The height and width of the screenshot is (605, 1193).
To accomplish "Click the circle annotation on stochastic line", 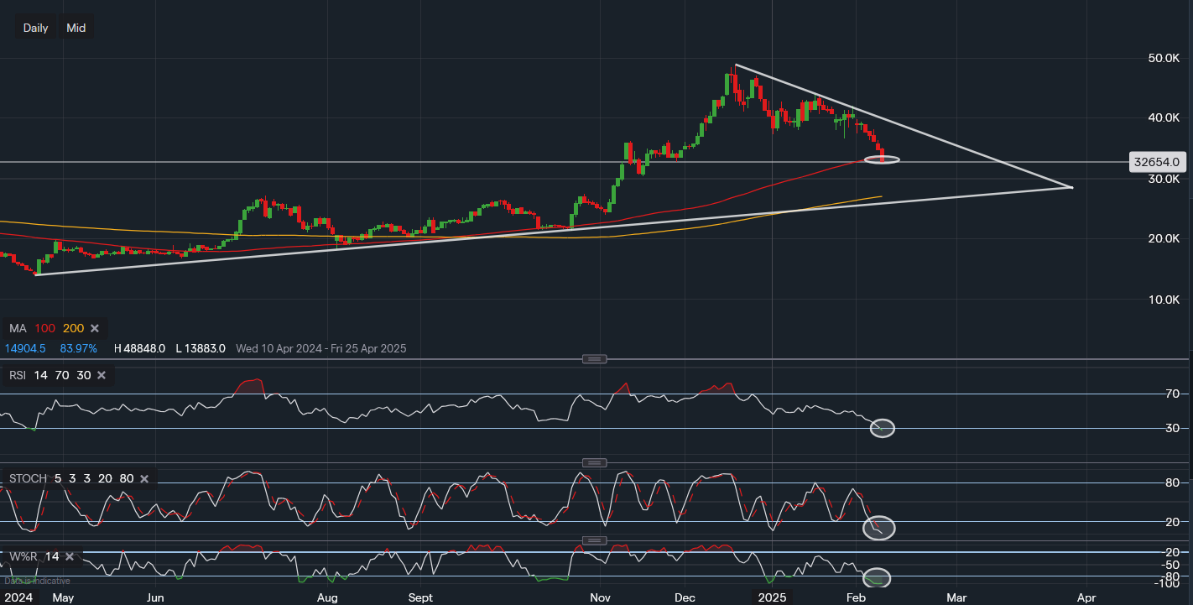I will 879,528.
